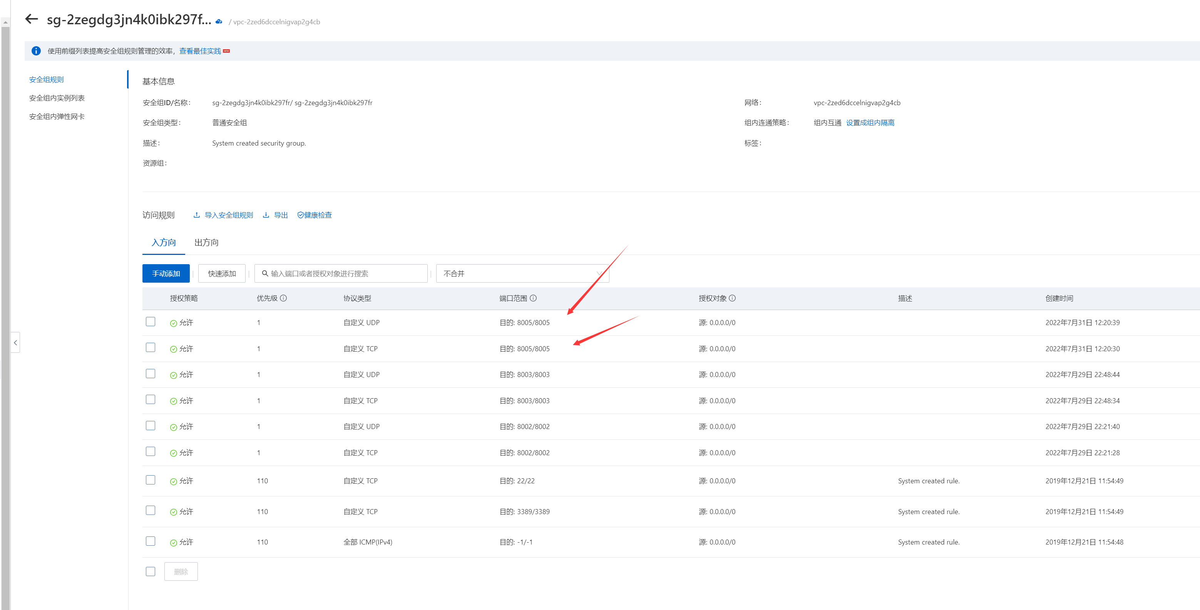Click the authorization object info icon
The height and width of the screenshot is (610, 1200).
click(x=732, y=298)
